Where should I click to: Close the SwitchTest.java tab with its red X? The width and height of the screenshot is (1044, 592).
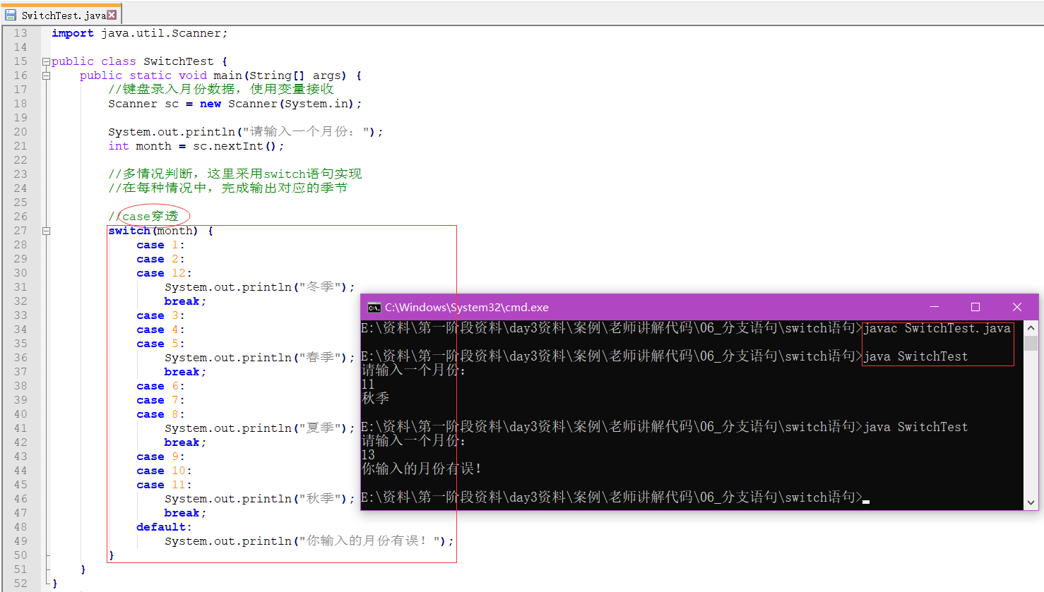pos(112,15)
